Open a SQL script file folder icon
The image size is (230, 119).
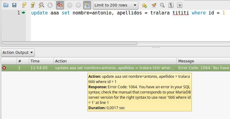pos(6,5)
